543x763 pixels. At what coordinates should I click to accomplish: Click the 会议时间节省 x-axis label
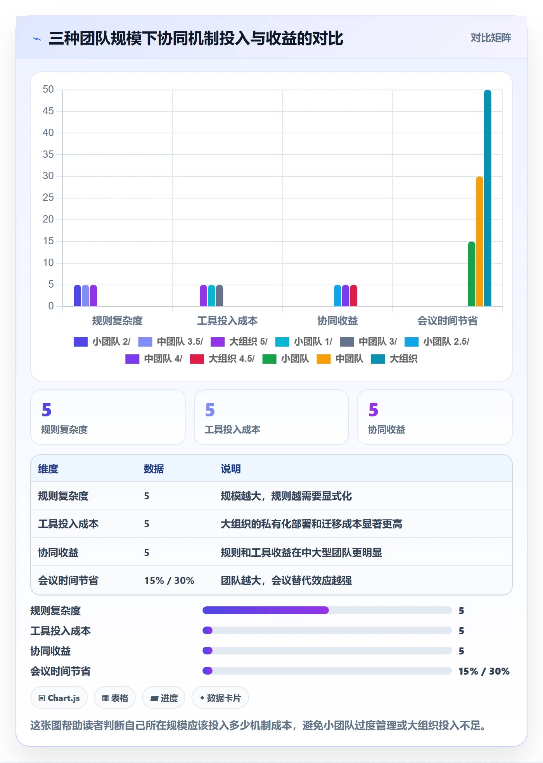[x=447, y=321]
